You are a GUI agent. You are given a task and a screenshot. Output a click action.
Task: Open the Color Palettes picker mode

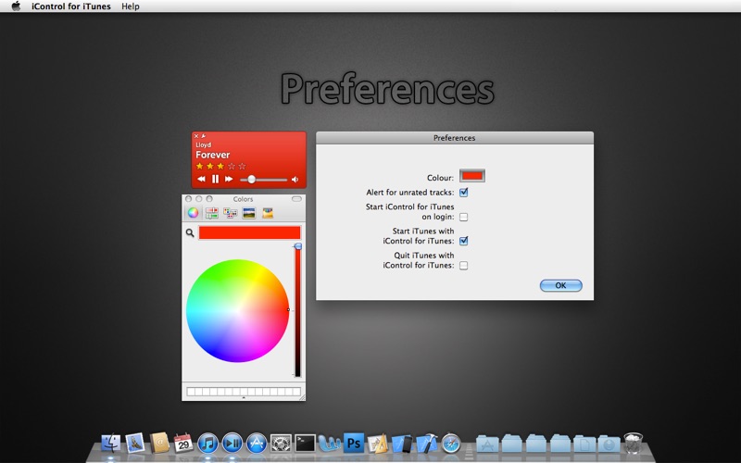230,213
